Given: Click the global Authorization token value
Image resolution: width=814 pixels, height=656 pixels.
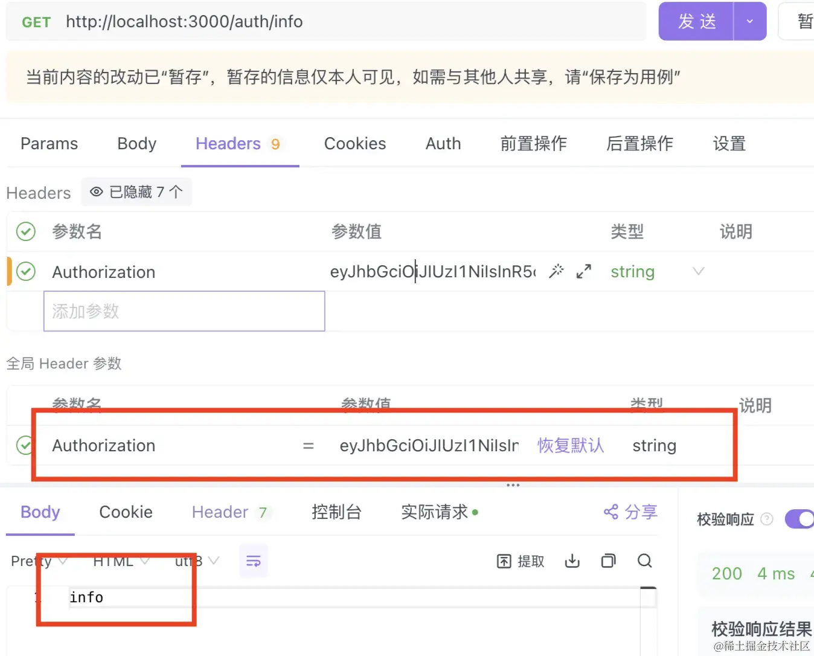Looking at the screenshot, I should click(x=429, y=445).
